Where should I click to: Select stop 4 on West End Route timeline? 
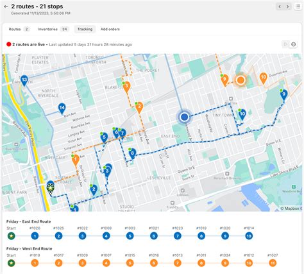click(x=106, y=263)
